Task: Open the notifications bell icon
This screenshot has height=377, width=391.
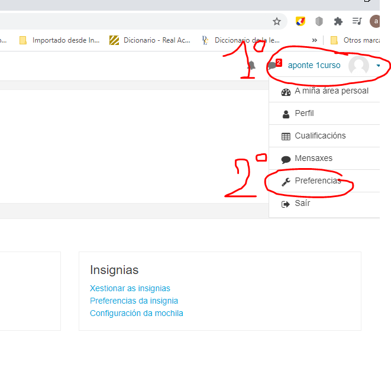Action: pos(251,66)
